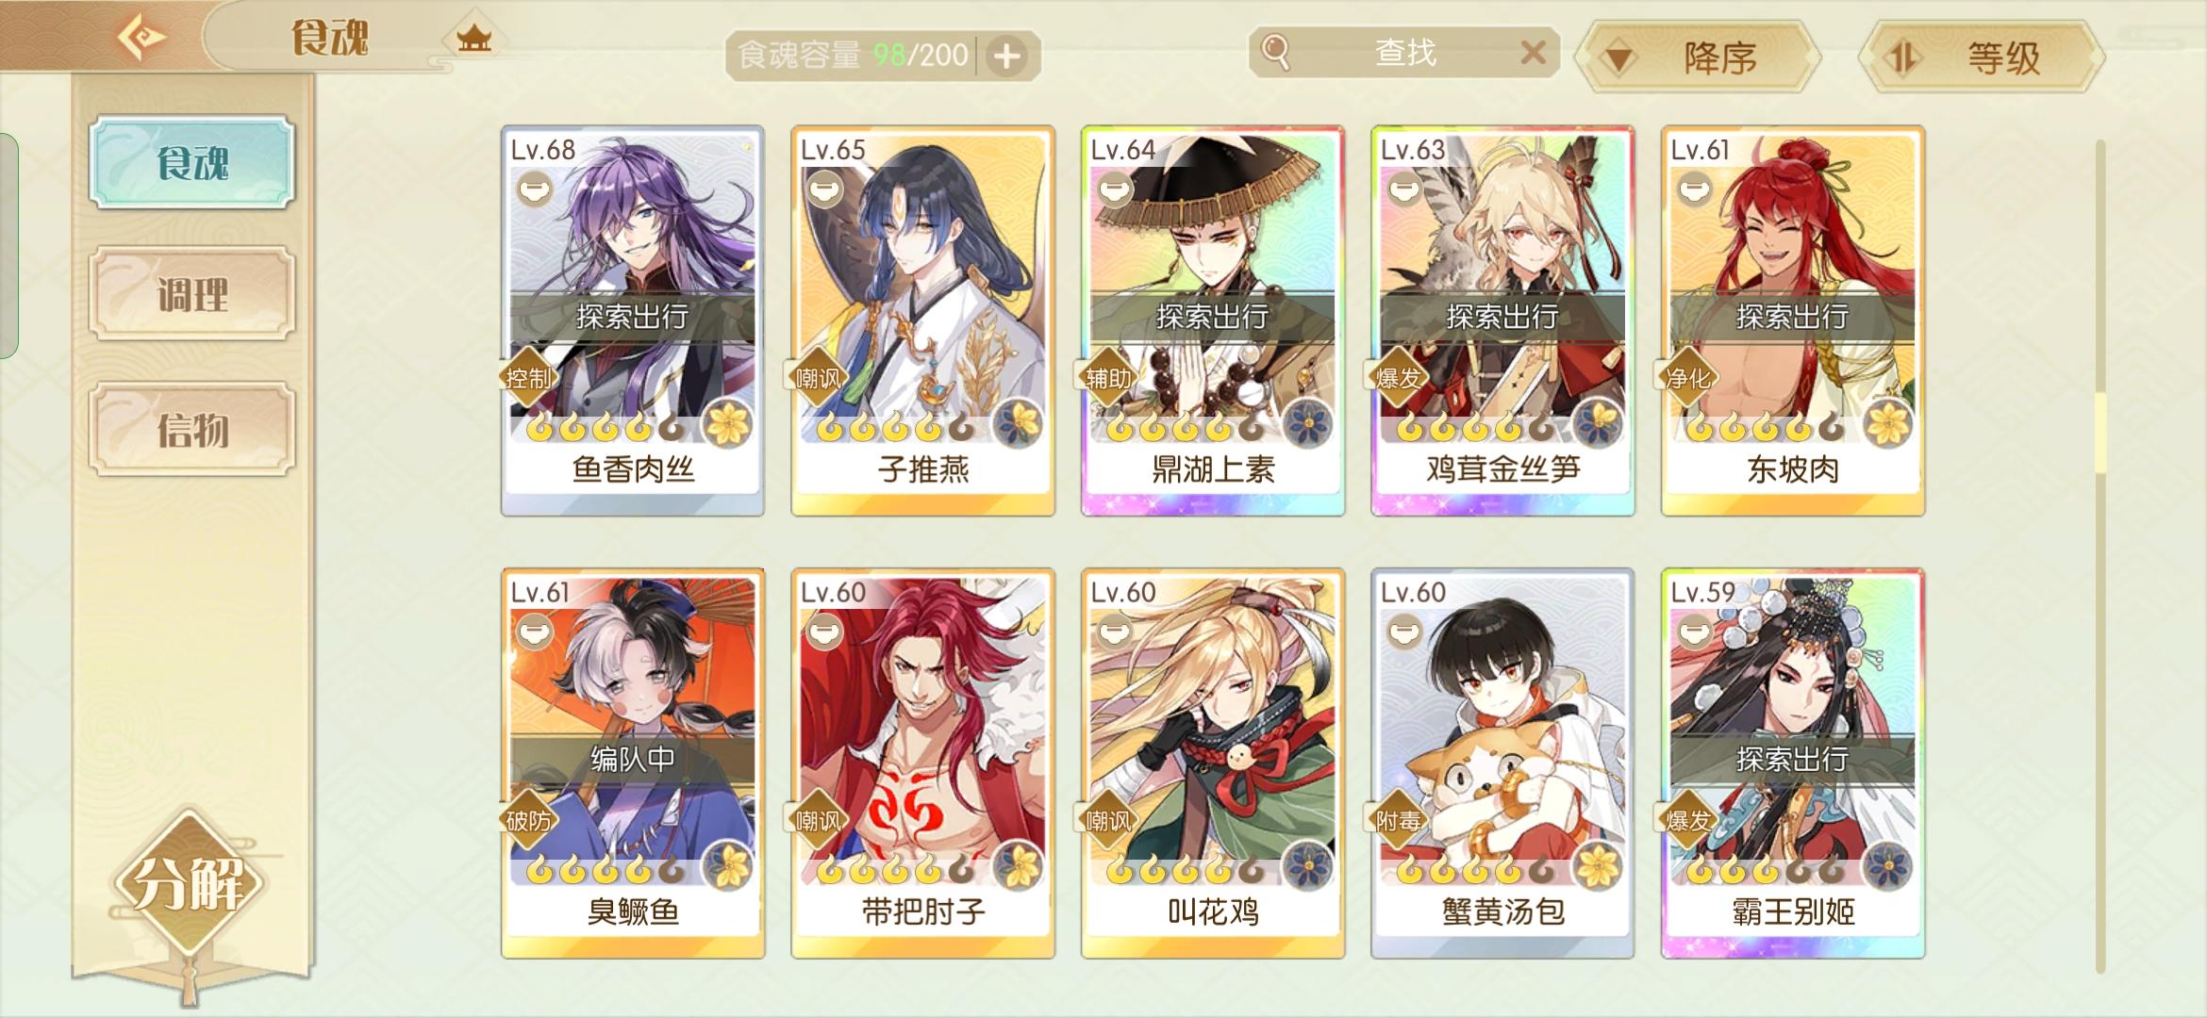Open the 叫花鸡 character card

tap(1213, 763)
